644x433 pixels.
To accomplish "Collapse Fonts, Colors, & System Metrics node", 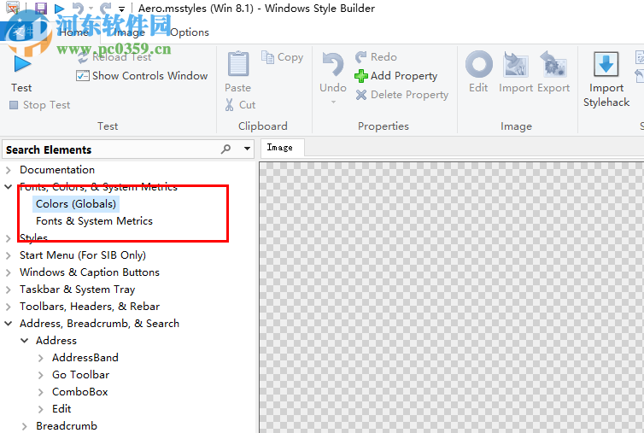I will click(9, 187).
